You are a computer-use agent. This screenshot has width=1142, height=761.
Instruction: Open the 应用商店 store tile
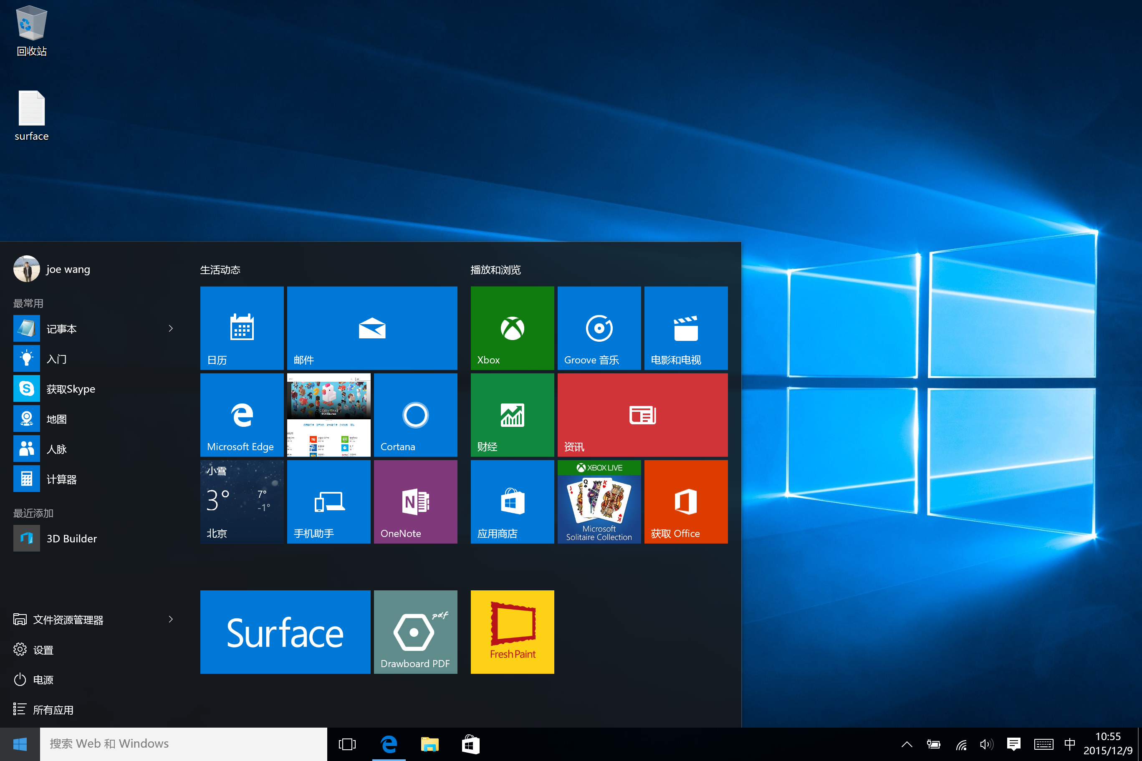(x=512, y=501)
